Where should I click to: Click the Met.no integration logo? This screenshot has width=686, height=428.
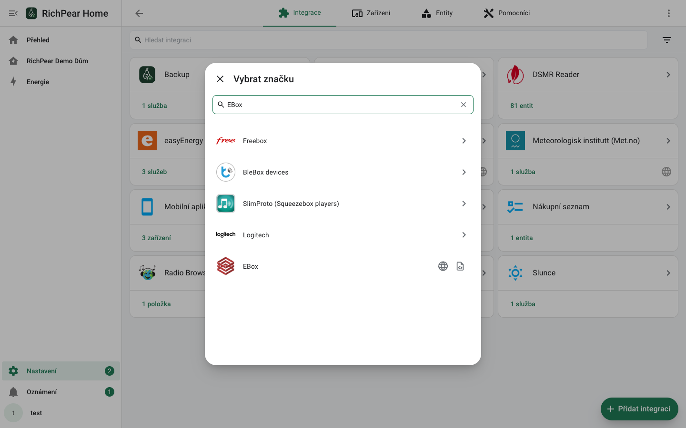[515, 141]
